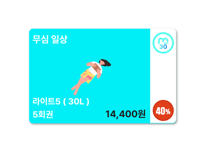Select the 라이트5 ( 30L ) label
205x152 pixels.
[61, 101]
